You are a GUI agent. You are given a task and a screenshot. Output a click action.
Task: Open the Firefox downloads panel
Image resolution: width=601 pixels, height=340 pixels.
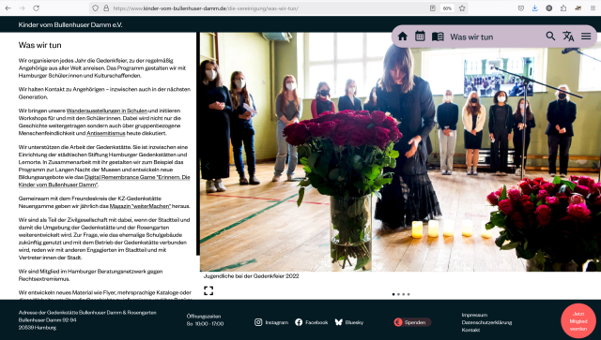(535, 8)
